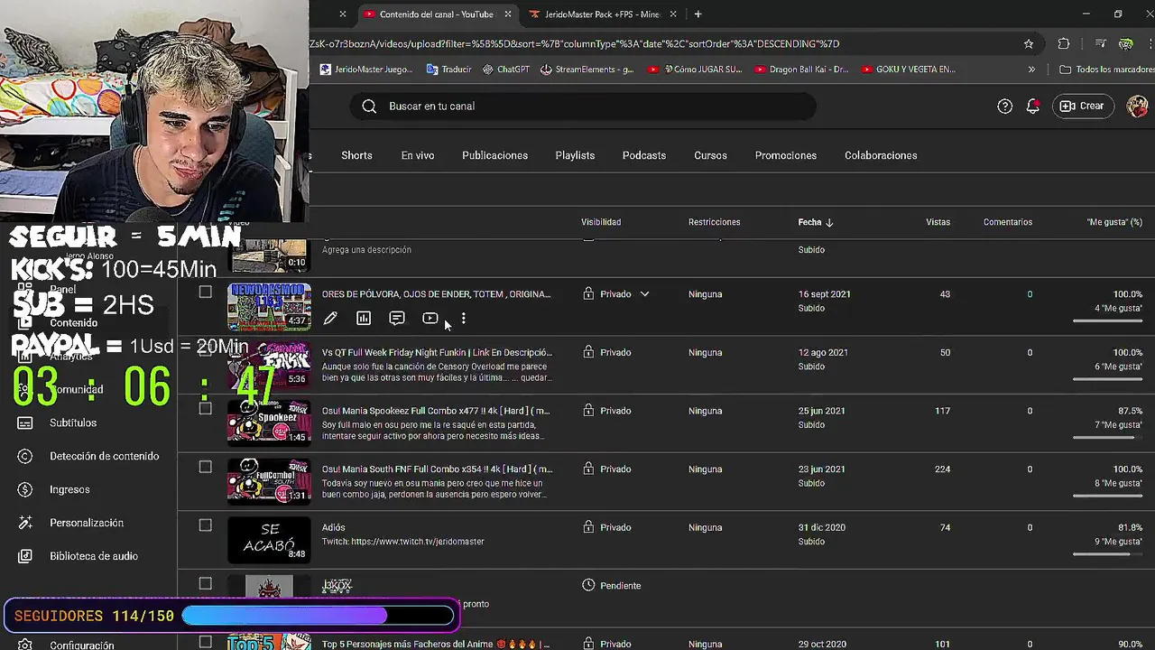Image resolution: width=1155 pixels, height=650 pixels.
Task: Open comments icon for ORES DE PÓLVORA video
Action: [x=397, y=319]
